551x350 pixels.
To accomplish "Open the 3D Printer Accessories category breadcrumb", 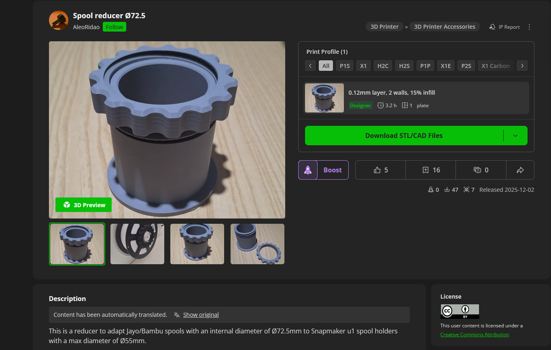I will coord(445,27).
